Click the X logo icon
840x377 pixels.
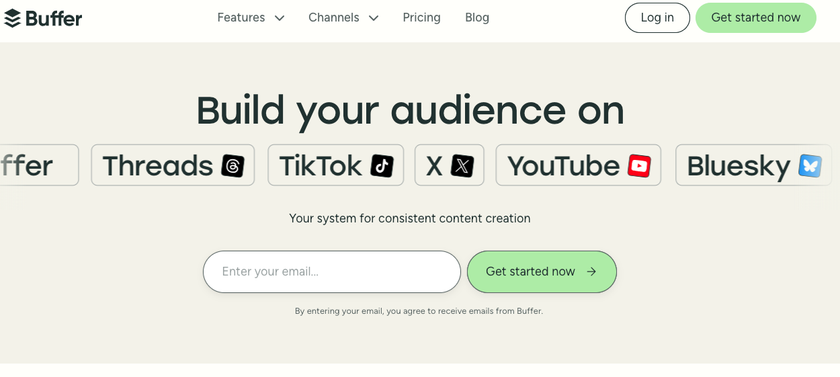pyautogui.click(x=462, y=165)
